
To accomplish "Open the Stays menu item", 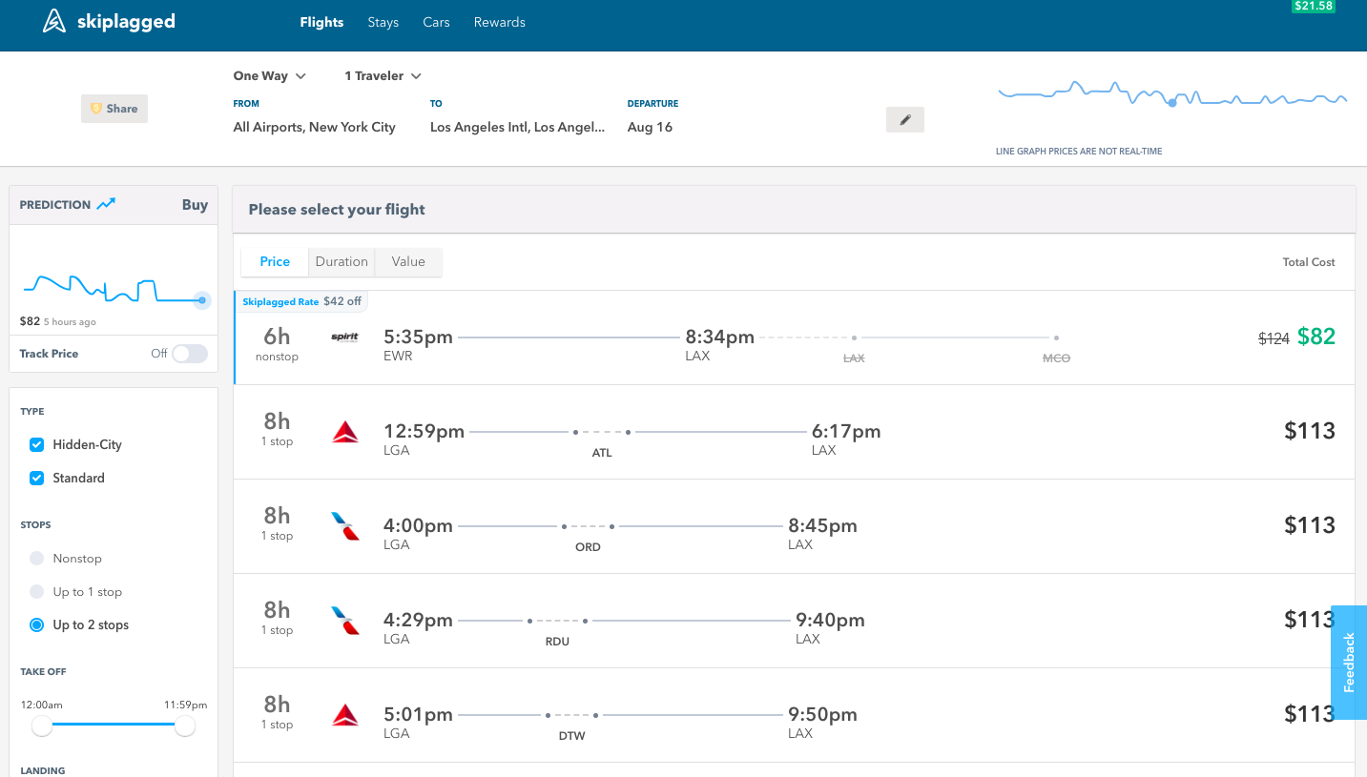I will [x=383, y=22].
